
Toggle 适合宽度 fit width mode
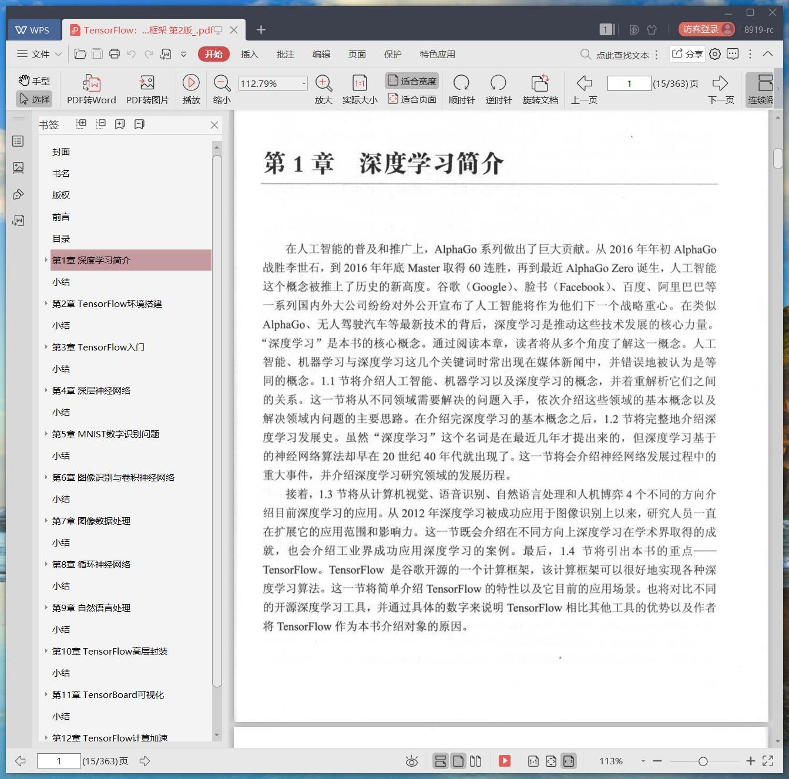click(412, 81)
